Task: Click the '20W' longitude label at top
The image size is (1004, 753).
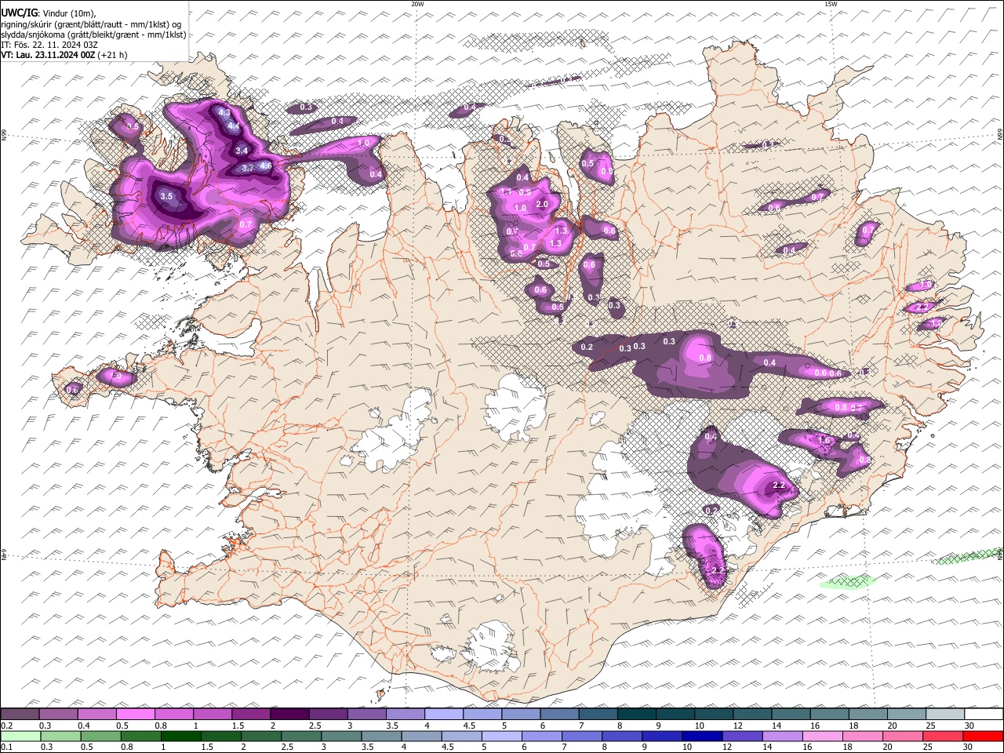Action: [x=417, y=4]
